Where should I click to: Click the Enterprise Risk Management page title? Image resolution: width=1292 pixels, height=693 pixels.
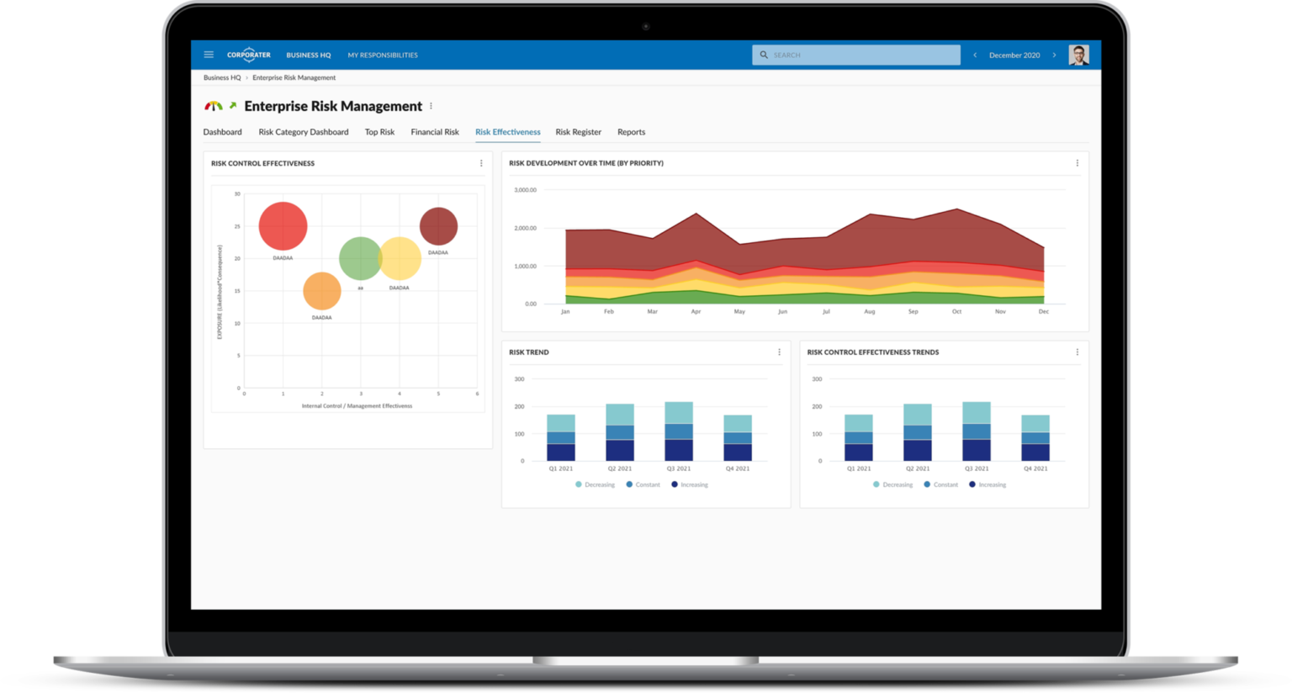click(333, 106)
